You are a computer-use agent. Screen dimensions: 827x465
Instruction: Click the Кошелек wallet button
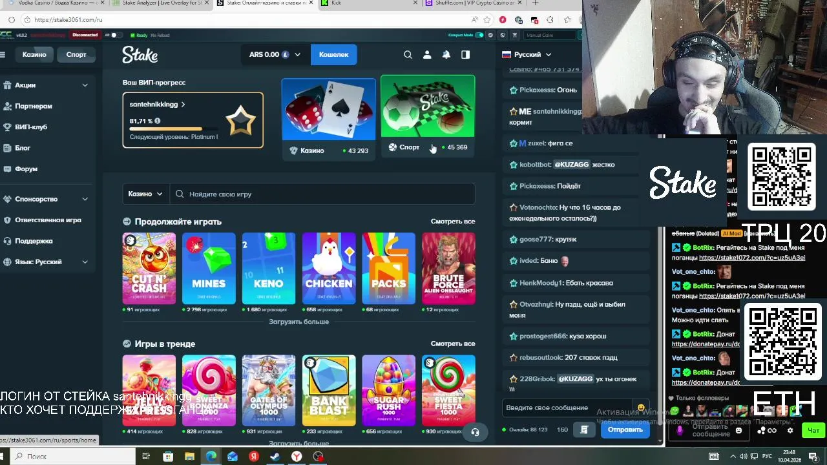(333, 55)
